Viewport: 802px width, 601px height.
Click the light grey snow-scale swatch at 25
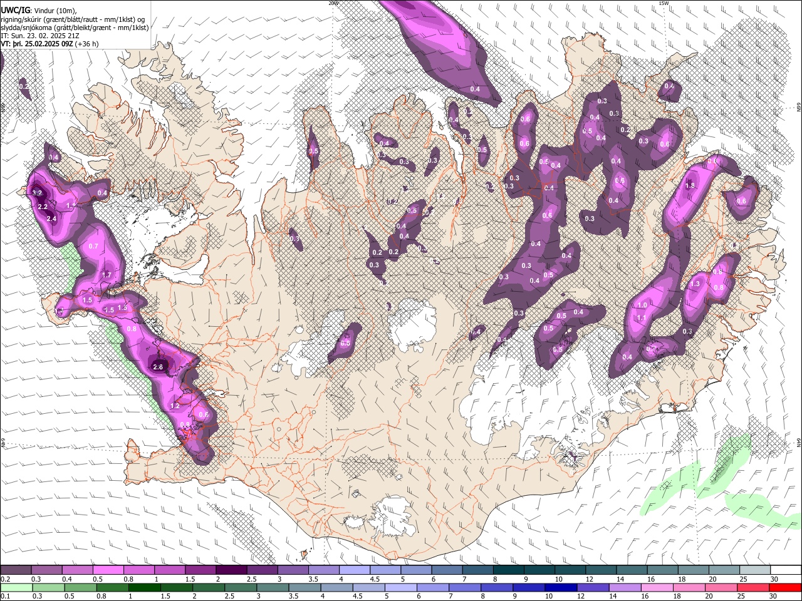(x=755, y=570)
